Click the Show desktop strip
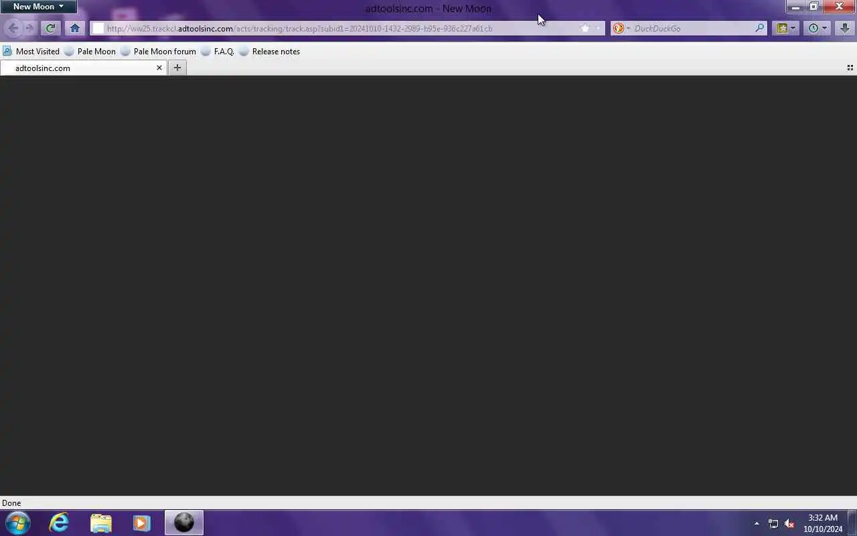 tap(852, 523)
